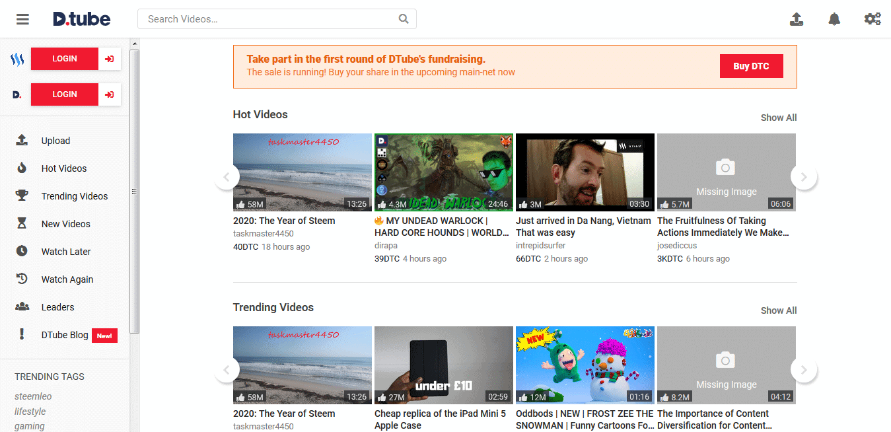
Task: Click the New! badge beside DTube Blog
Action: 104,336
